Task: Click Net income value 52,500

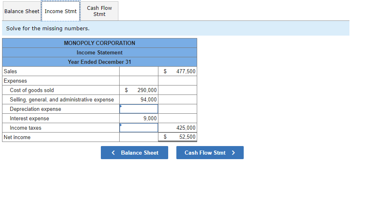Action: point(187,137)
